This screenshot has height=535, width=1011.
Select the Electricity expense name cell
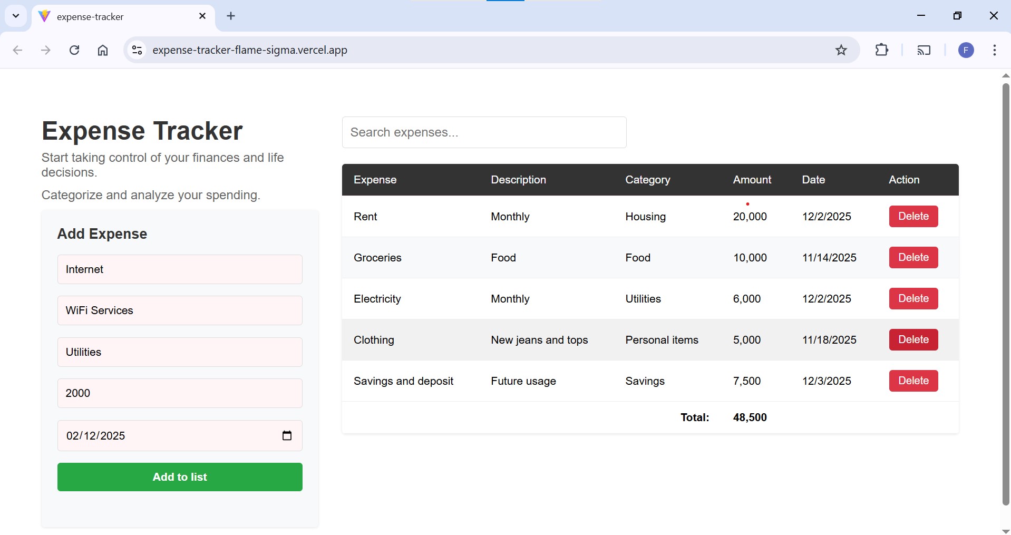[377, 299]
